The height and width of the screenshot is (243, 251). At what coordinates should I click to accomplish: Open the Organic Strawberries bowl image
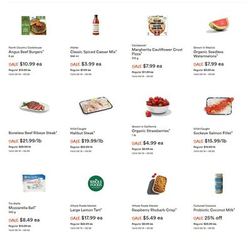coord(158,105)
